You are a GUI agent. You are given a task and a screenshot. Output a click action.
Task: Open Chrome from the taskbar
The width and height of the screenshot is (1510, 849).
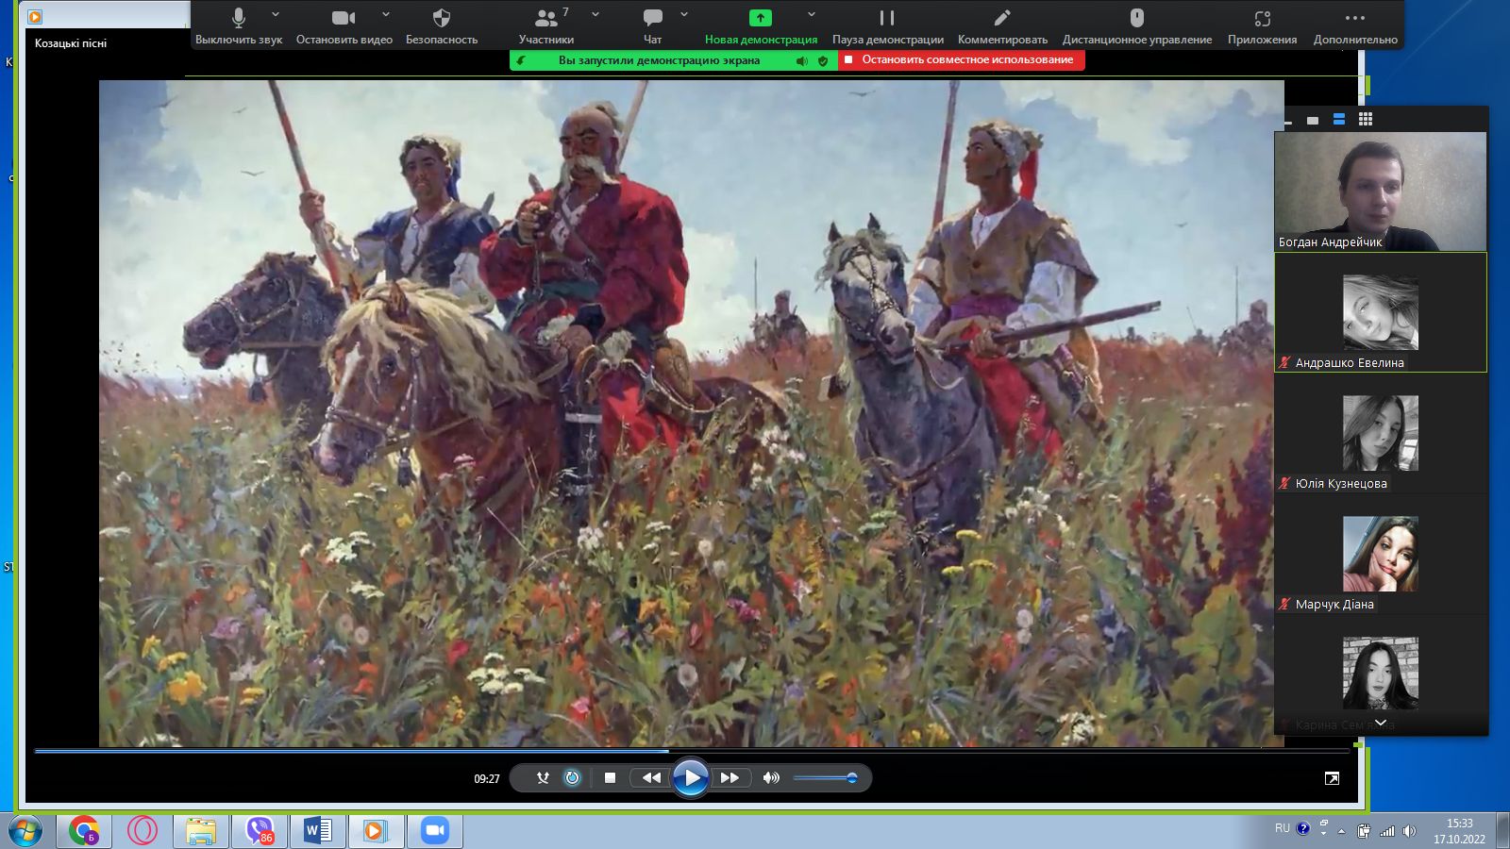pos(84,831)
